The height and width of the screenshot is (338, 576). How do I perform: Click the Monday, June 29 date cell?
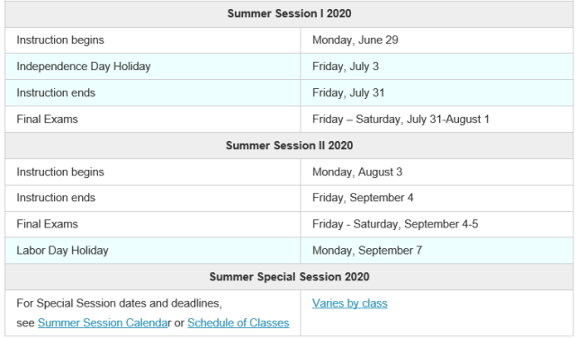436,40
